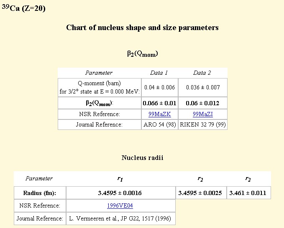This screenshot has width=284, height=228.
Task: Select the 'L. Vermeeren et al., JP G22, 1517 (1996)' cell
Action: coord(120,218)
